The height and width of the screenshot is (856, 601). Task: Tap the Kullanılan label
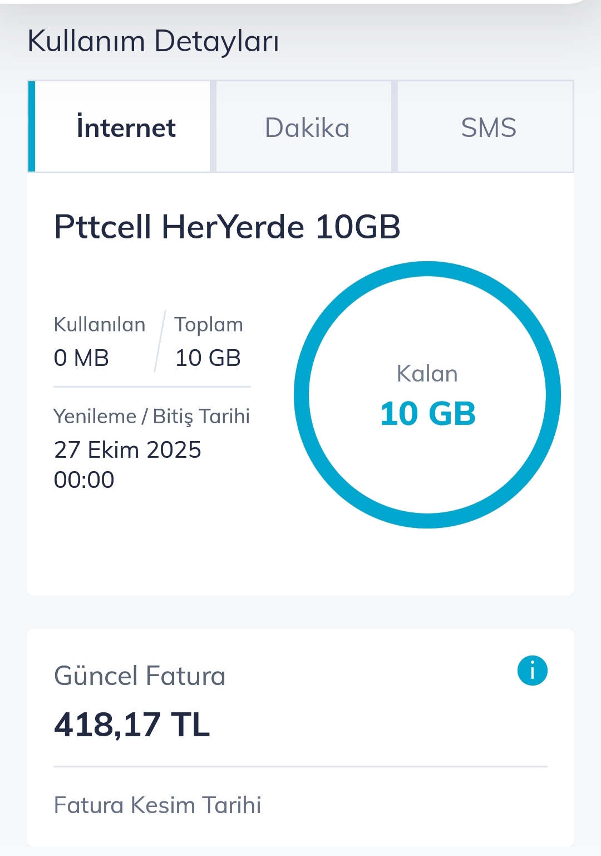99,325
